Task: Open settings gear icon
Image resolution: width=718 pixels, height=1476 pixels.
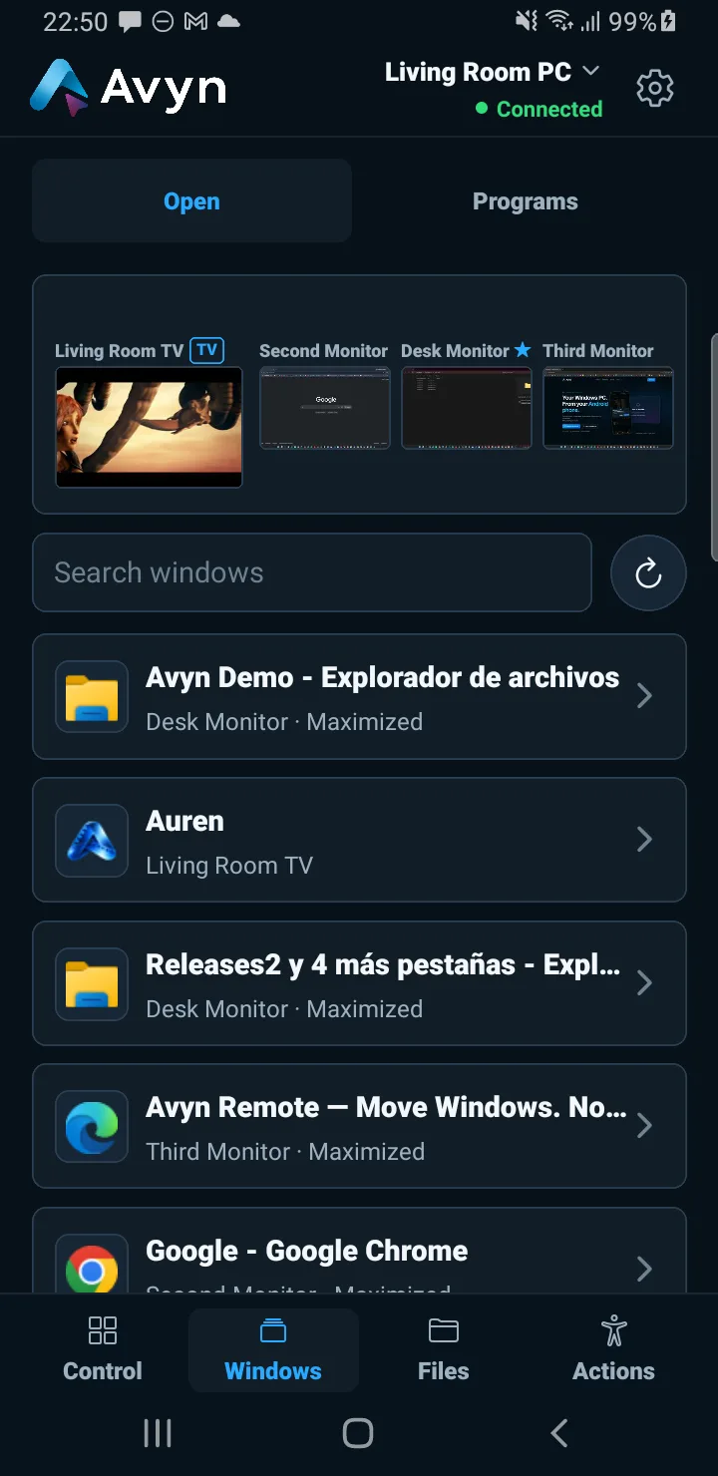Action: pyautogui.click(x=655, y=89)
